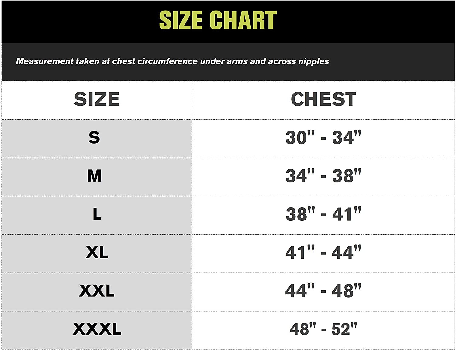Click the 48" - 52" chest value
This screenshot has width=456, height=351.
pos(323,329)
